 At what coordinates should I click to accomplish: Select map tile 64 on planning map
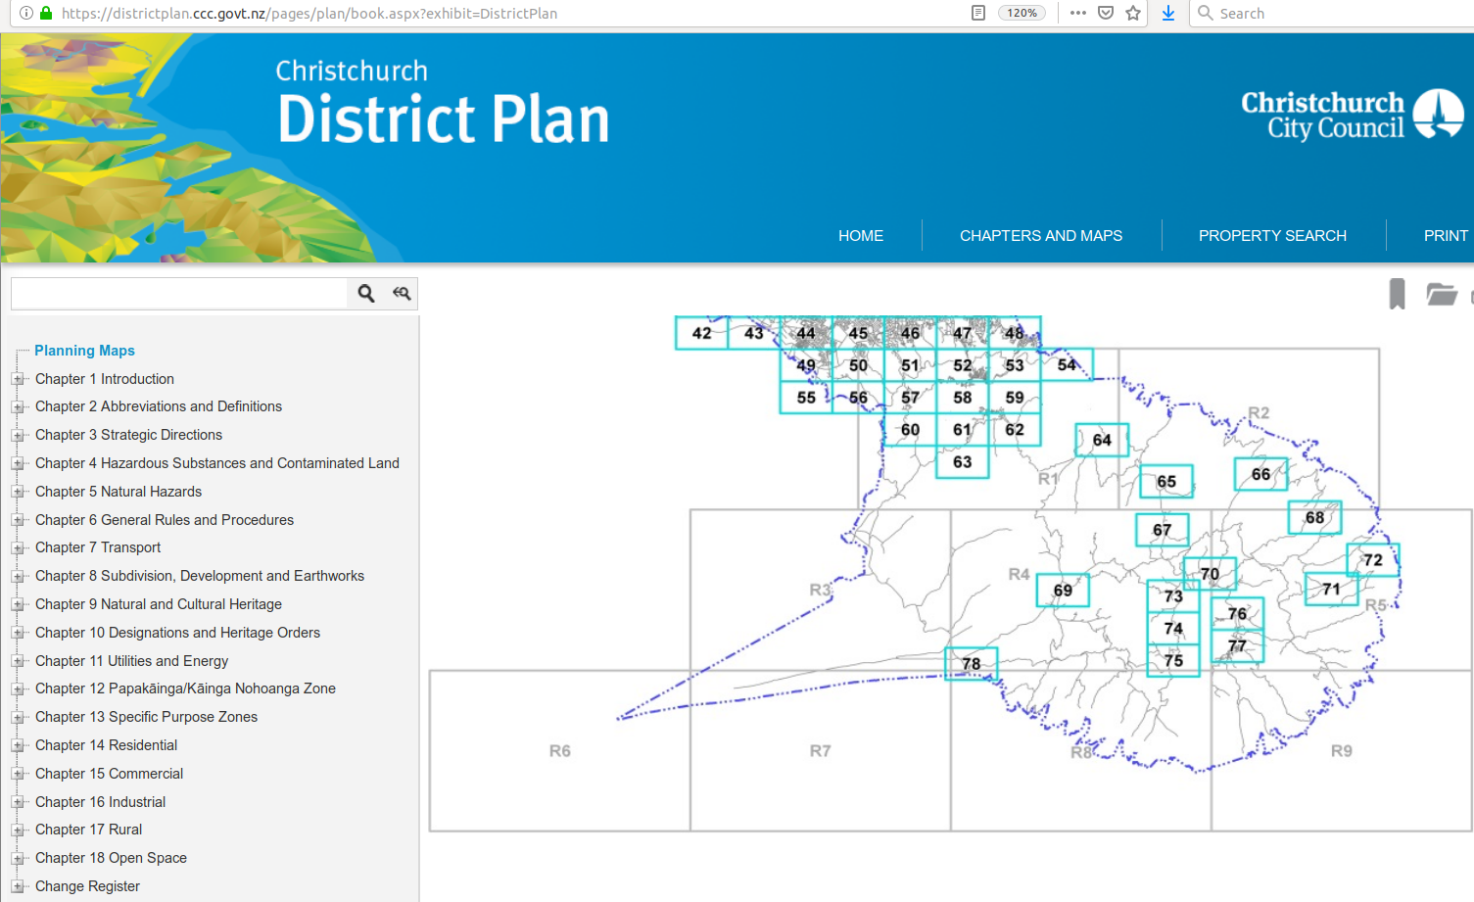pyautogui.click(x=1102, y=440)
